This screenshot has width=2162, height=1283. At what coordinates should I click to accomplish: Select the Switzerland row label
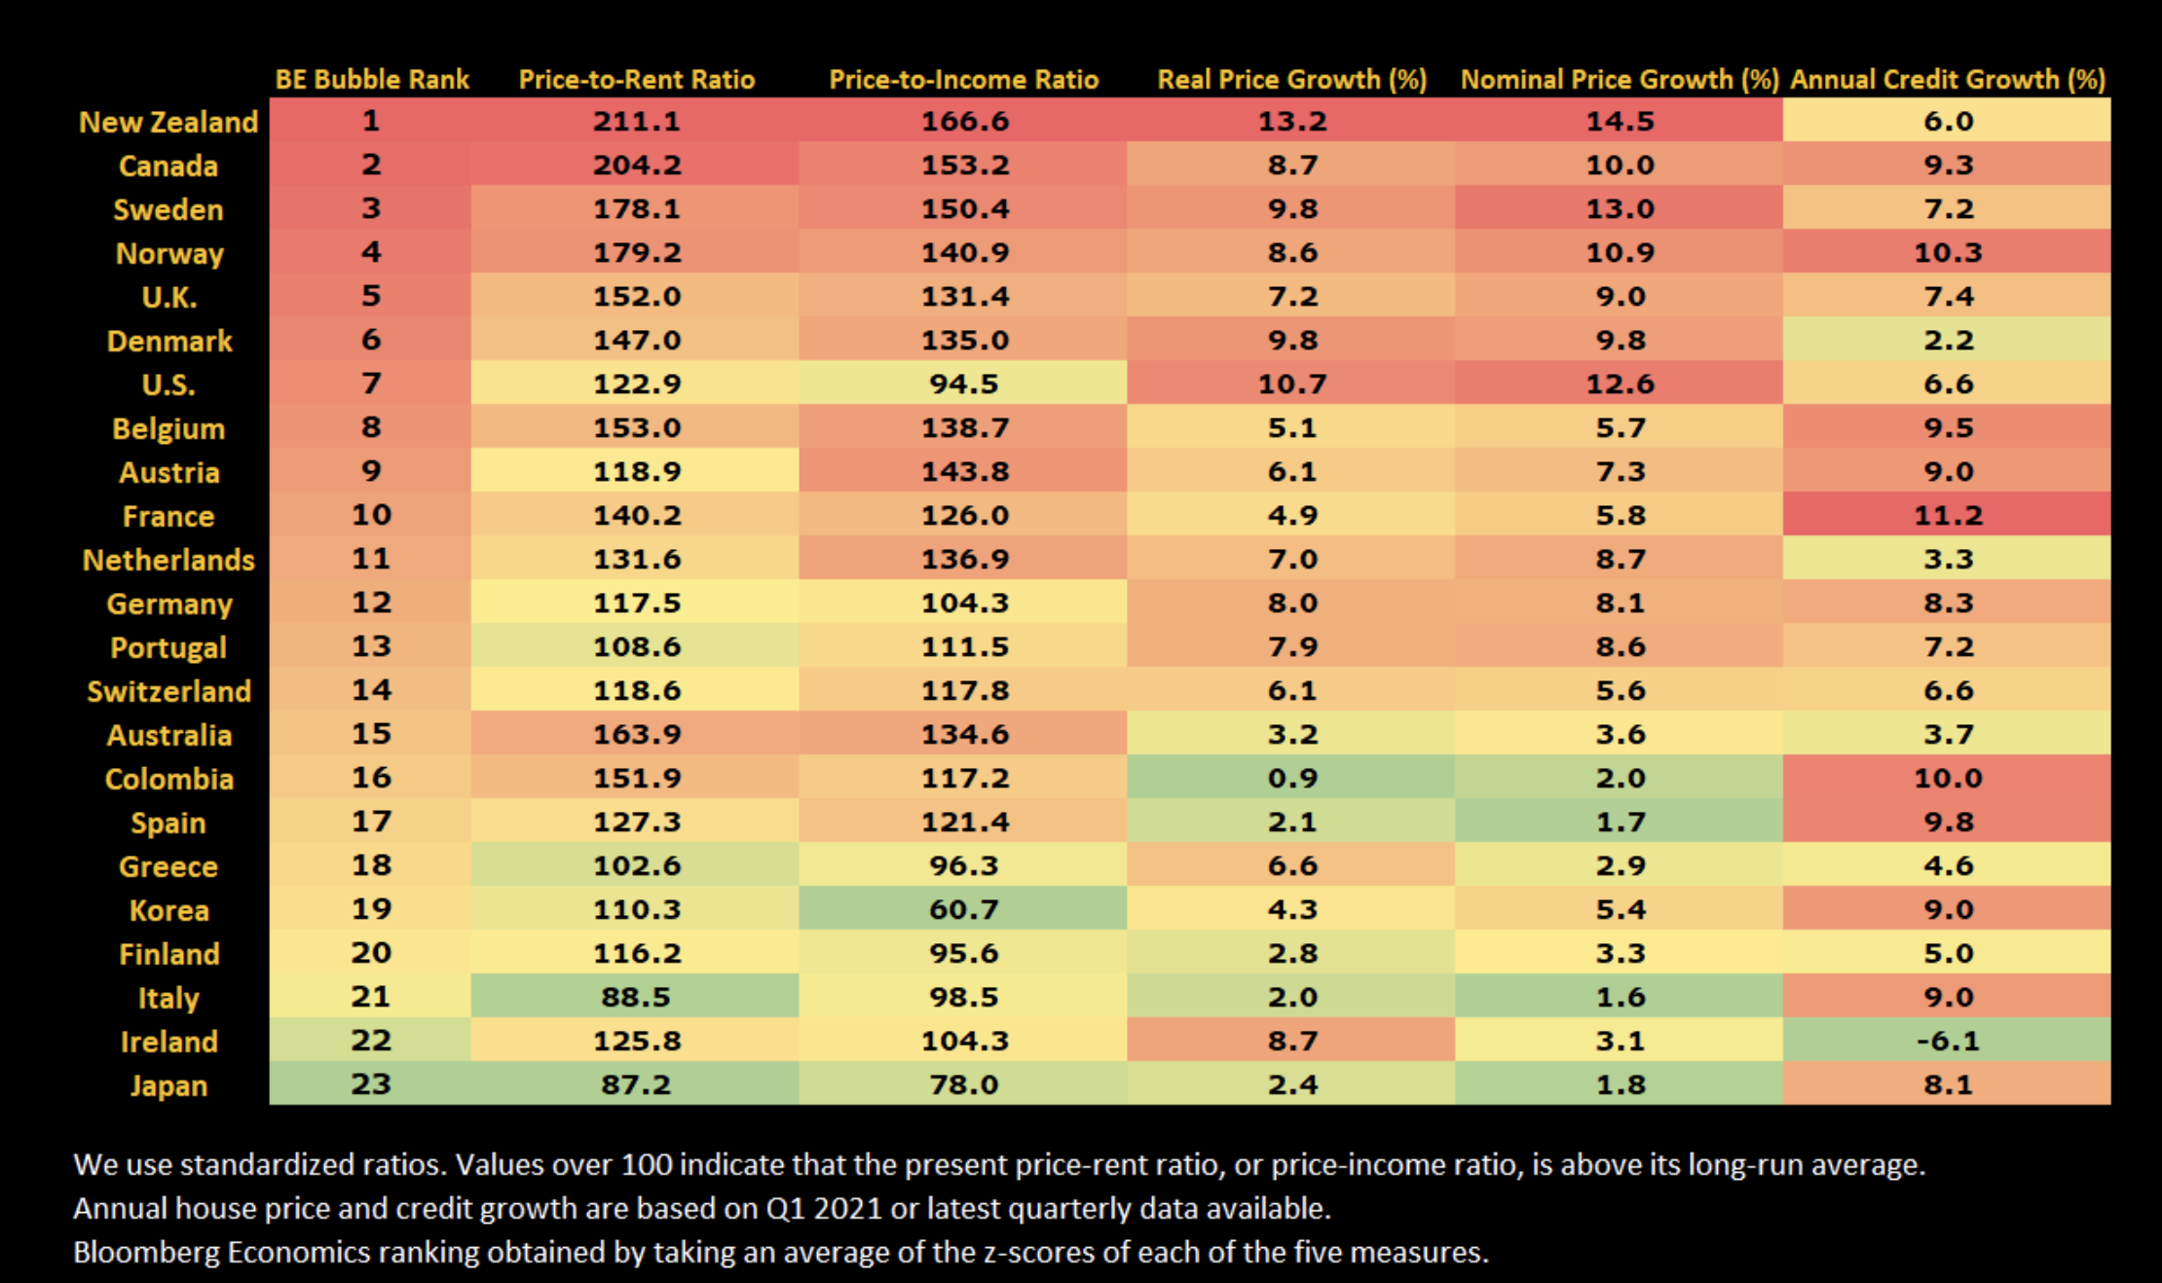(x=168, y=692)
